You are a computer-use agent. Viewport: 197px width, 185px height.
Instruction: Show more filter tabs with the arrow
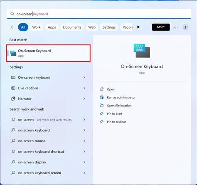point(138,27)
